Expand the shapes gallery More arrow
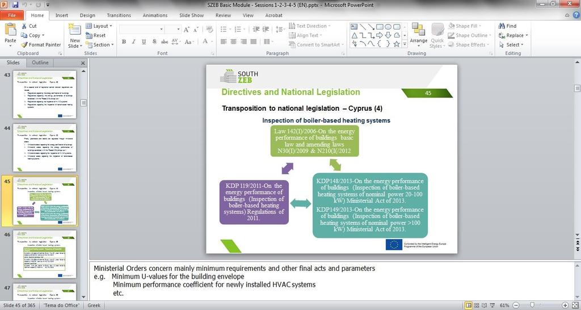The image size is (581, 310). pyautogui.click(x=405, y=44)
